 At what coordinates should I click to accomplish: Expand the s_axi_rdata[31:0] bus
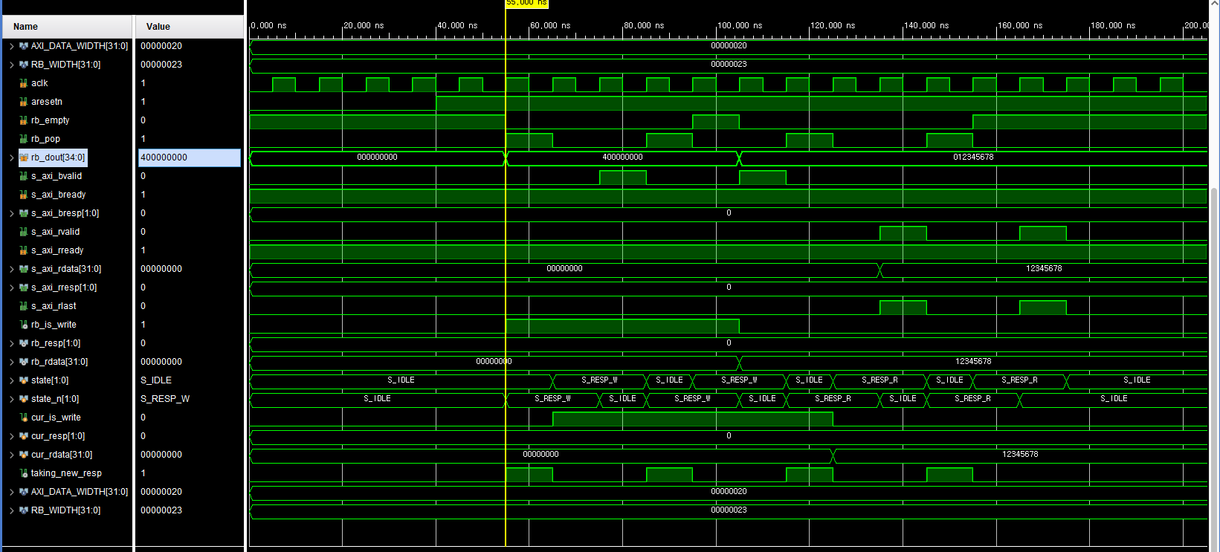coord(11,269)
